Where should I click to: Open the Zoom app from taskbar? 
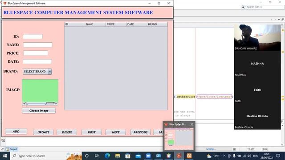pos(148,156)
